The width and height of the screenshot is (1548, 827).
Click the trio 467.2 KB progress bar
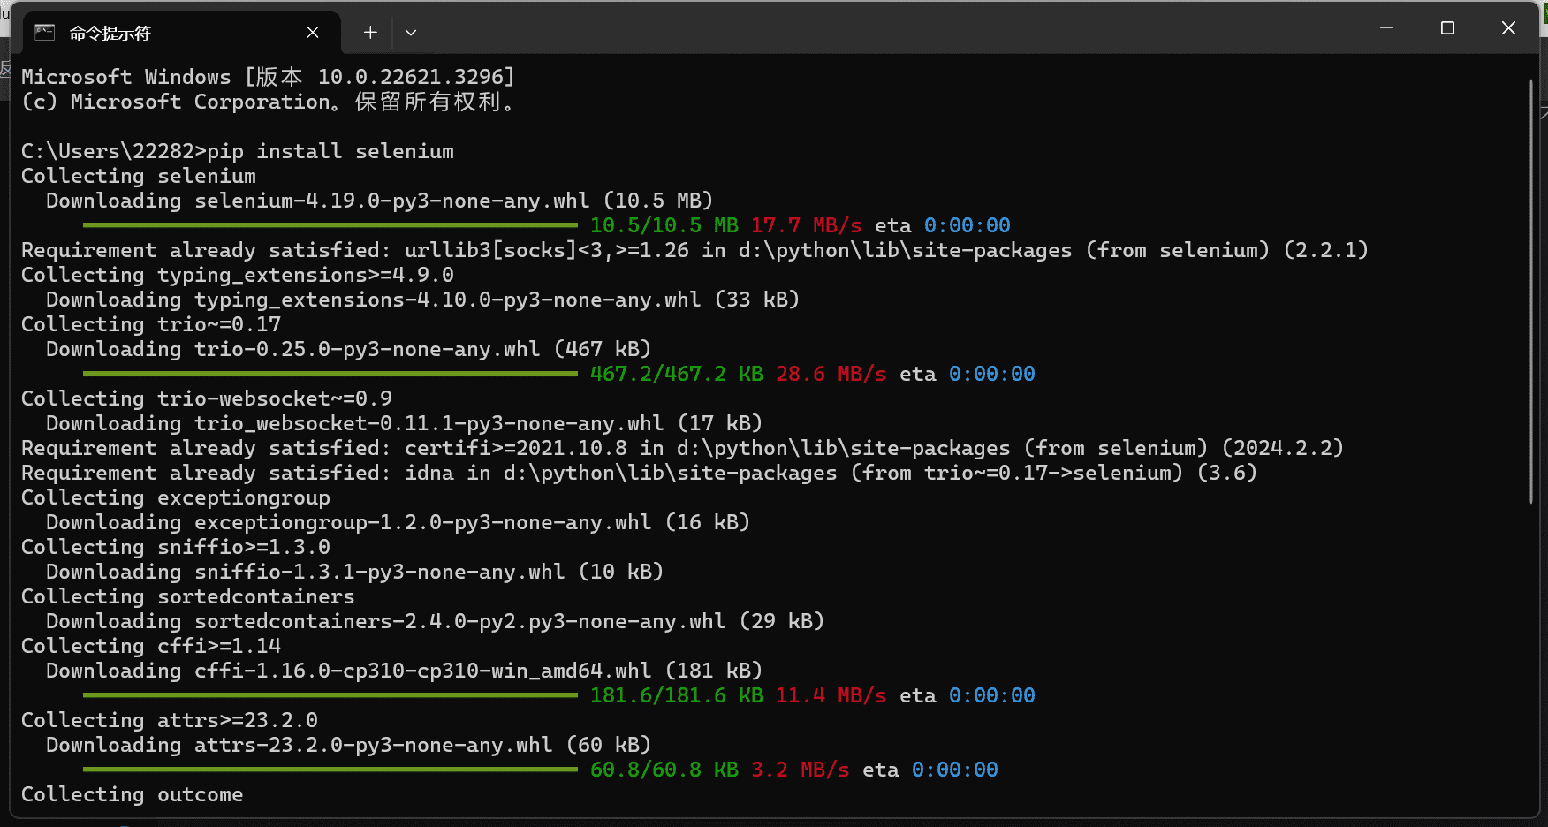pos(330,374)
